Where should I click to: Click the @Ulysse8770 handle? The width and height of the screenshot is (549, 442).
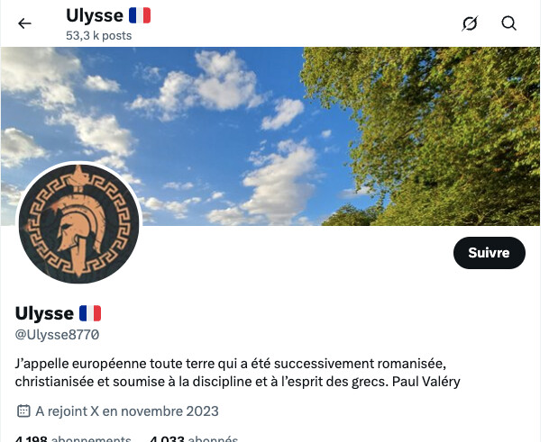pyautogui.click(x=57, y=335)
